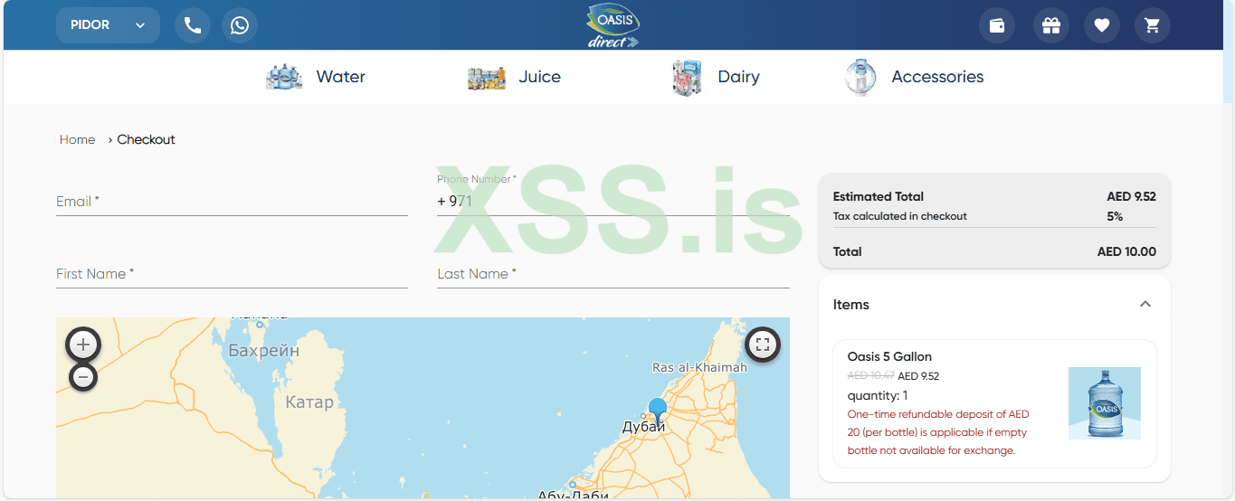
Task: Open the shopping cart icon
Action: [1153, 25]
